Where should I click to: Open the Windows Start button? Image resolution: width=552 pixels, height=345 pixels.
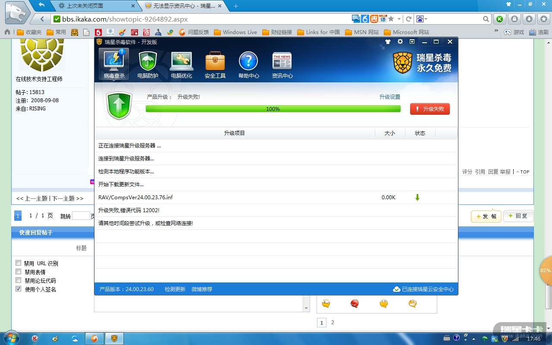click(11, 338)
